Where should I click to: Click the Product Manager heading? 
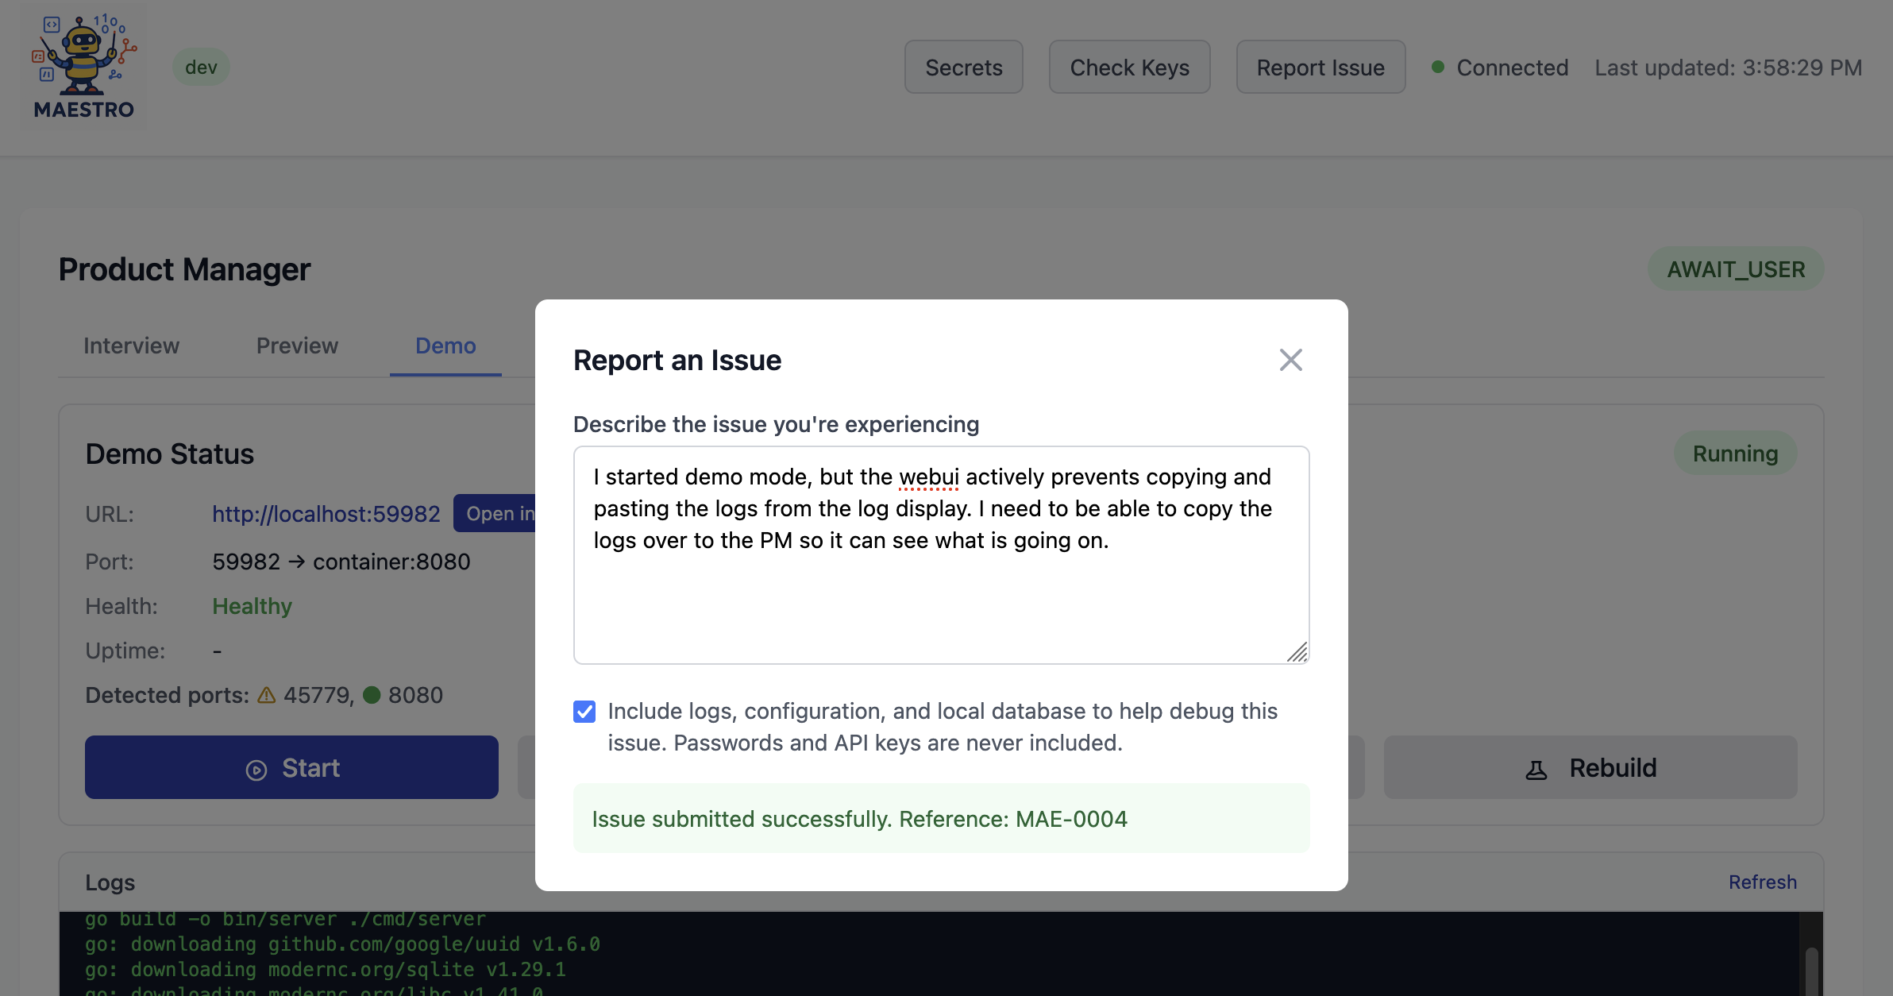point(184,269)
